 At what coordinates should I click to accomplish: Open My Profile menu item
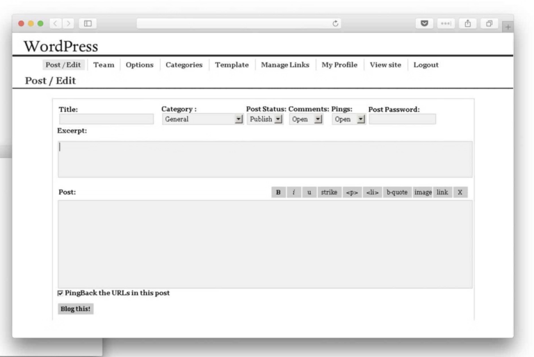point(339,65)
